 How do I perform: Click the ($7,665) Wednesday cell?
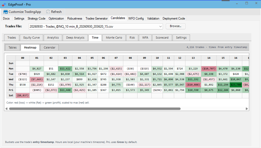click(x=37, y=79)
